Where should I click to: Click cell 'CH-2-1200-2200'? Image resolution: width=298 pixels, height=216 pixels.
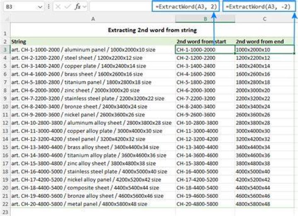(205, 58)
